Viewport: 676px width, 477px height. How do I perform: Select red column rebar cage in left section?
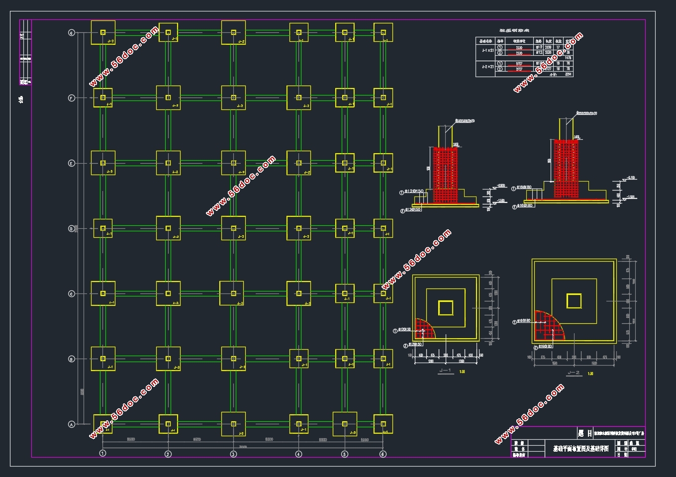tap(445, 175)
